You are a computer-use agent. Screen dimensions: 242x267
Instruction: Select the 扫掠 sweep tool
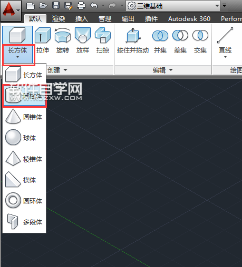[x=103, y=40]
